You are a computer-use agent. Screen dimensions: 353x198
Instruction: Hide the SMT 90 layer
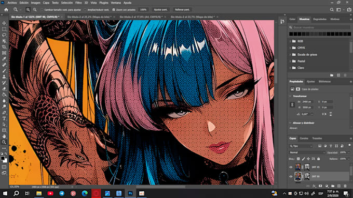click(291, 176)
